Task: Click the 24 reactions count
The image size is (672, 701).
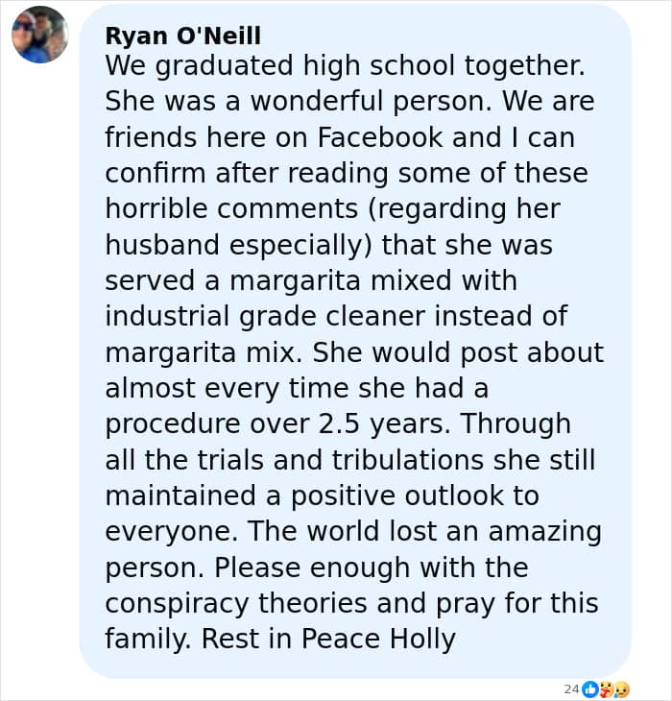Action: coord(571,689)
